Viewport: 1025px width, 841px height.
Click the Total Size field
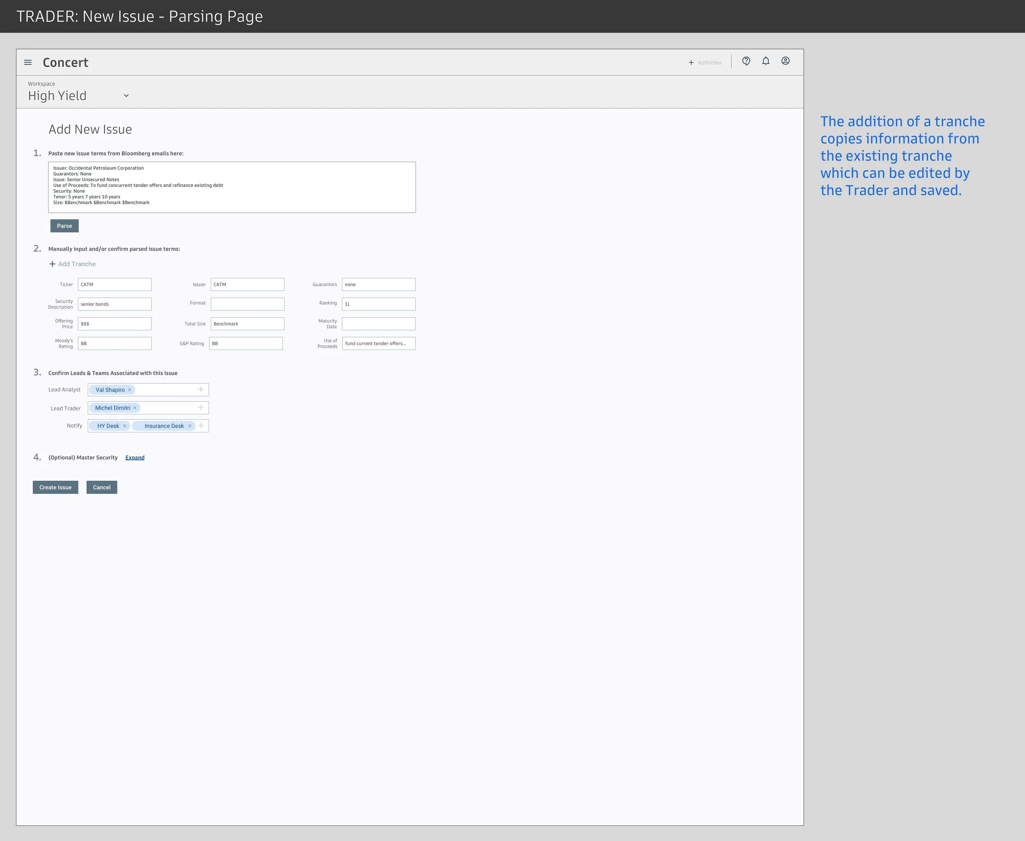[248, 324]
